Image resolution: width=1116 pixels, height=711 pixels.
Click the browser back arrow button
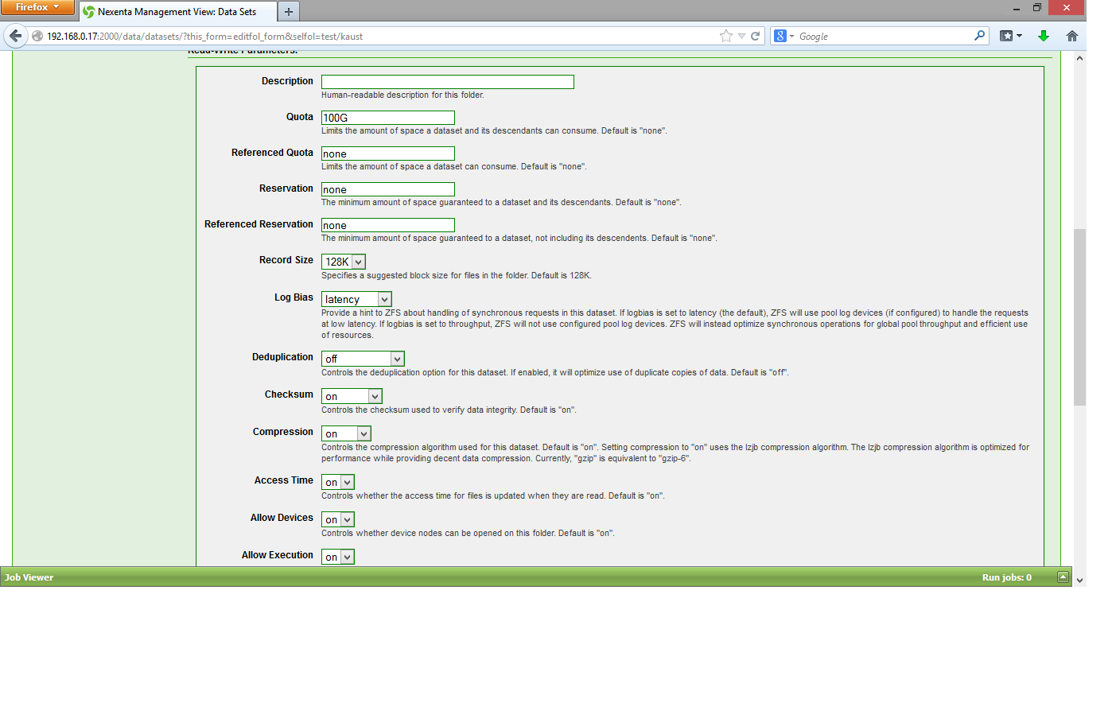pos(15,36)
